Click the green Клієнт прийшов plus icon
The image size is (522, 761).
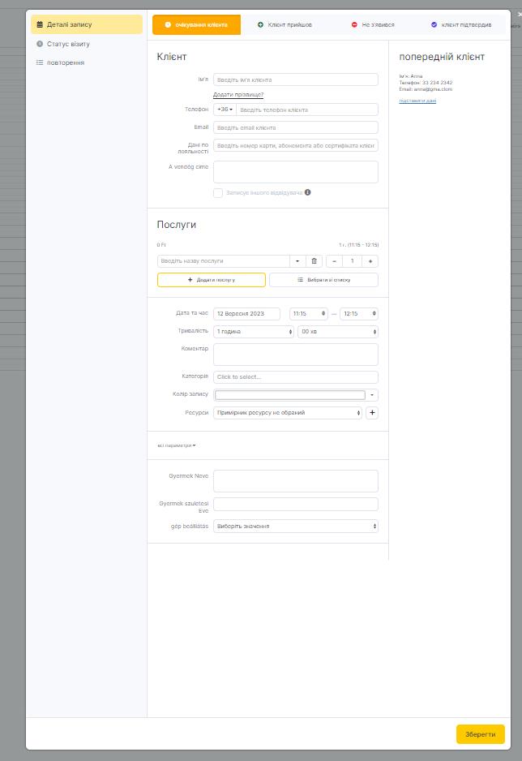tap(260, 25)
